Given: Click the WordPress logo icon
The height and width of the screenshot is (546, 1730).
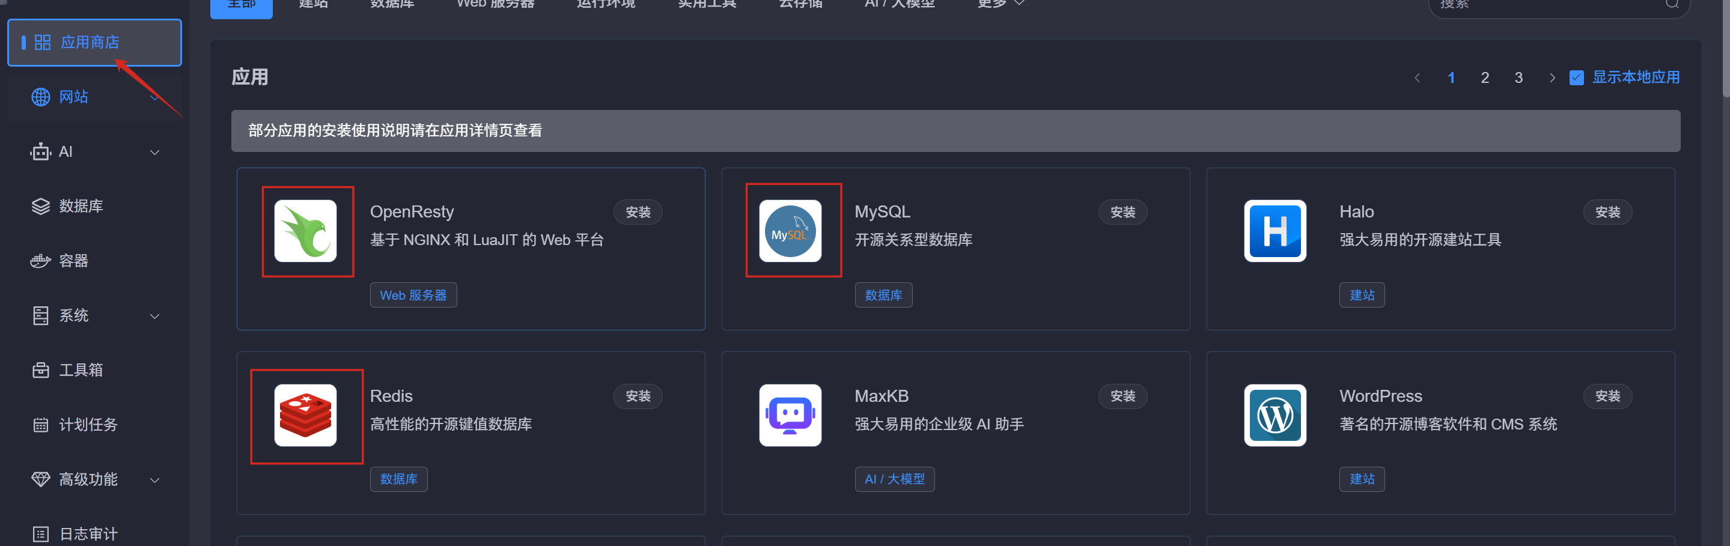Looking at the screenshot, I should pos(1274,415).
